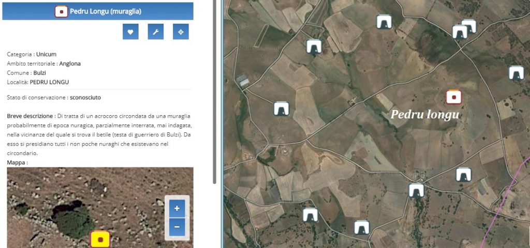Click the center-on-map crosshair button
Screen dimensions: 530x248
point(181,32)
